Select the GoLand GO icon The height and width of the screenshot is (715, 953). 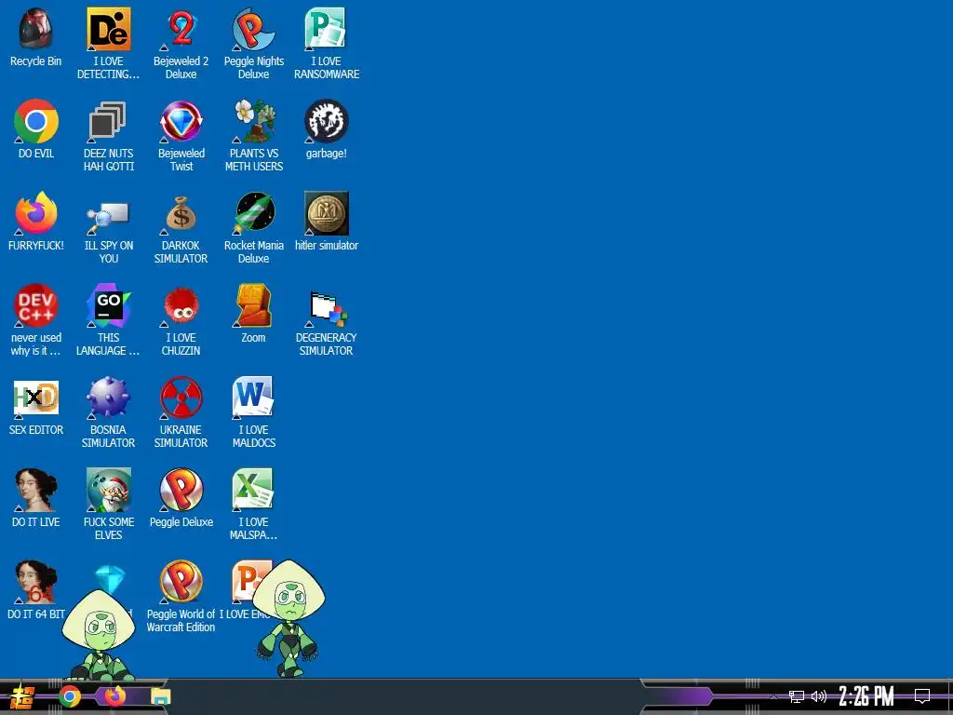[x=108, y=305]
